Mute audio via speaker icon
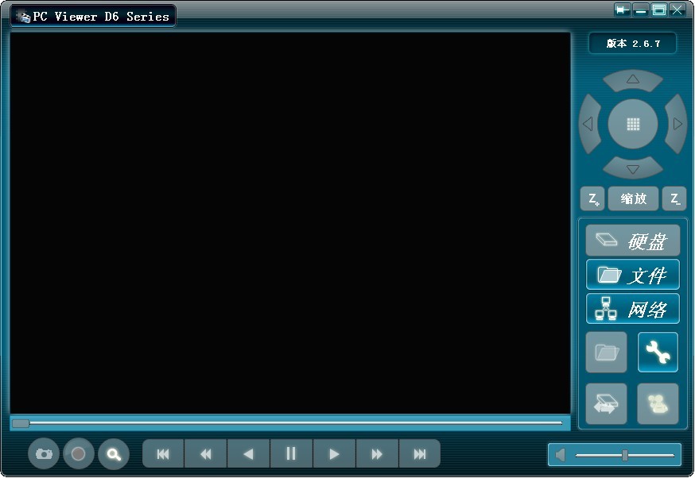695x478 pixels. tap(561, 455)
